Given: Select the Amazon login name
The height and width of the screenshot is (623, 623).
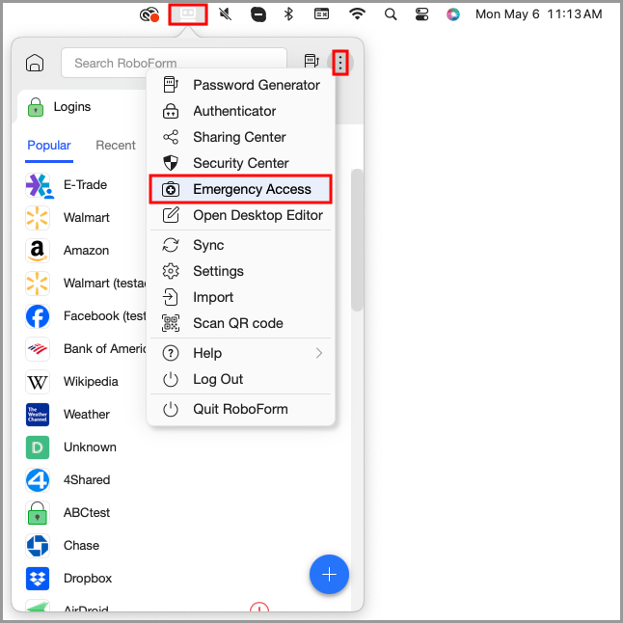Looking at the screenshot, I should [86, 251].
